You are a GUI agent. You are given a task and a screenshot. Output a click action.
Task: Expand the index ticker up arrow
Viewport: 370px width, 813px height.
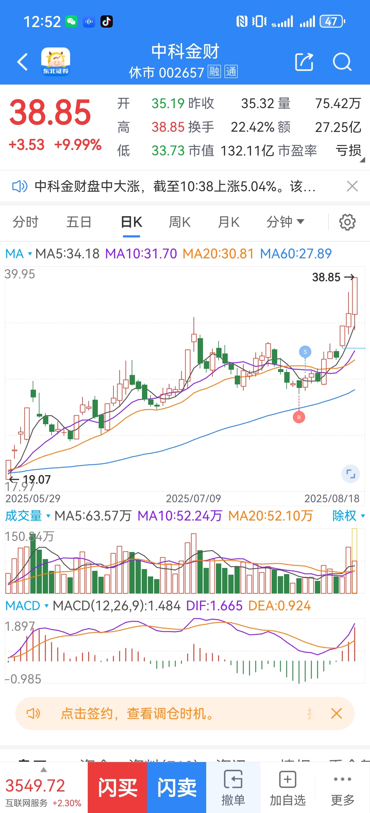44,770
